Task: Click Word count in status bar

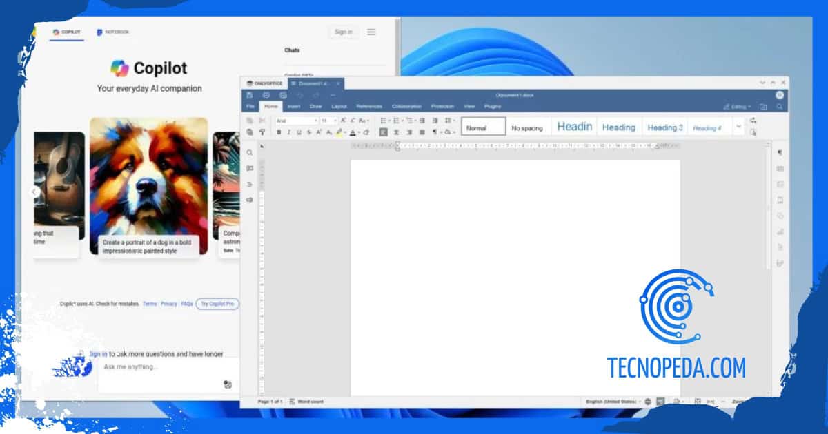Action: click(x=306, y=401)
